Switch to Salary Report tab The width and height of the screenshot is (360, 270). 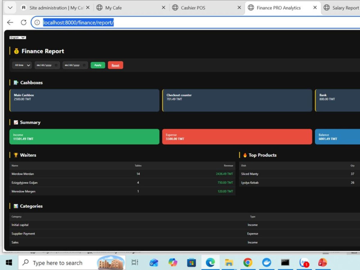(341, 8)
